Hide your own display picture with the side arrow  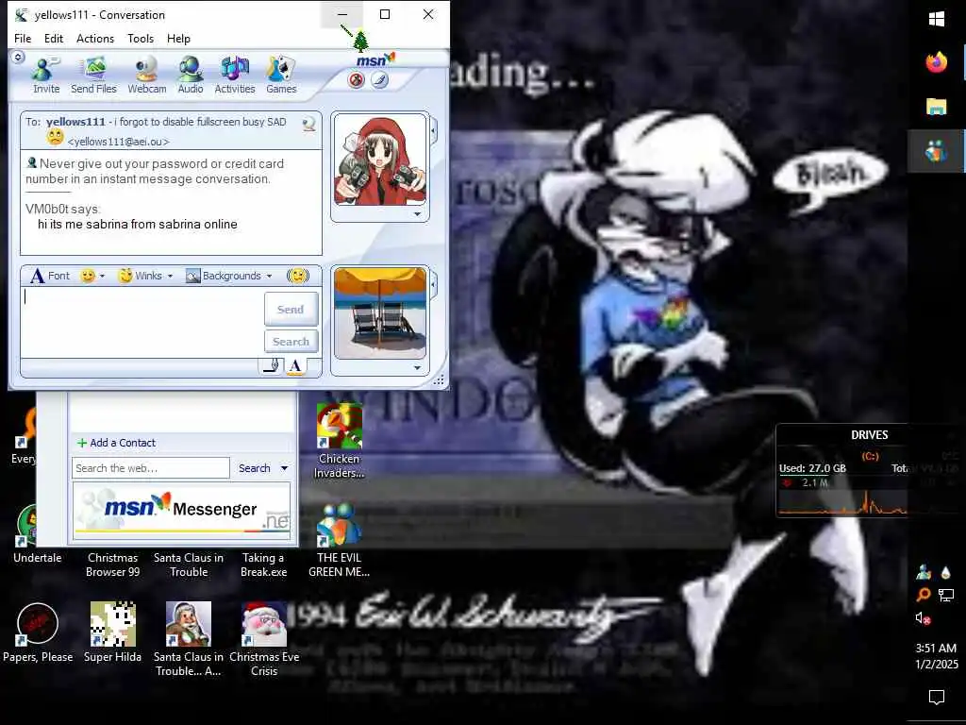coord(434,285)
